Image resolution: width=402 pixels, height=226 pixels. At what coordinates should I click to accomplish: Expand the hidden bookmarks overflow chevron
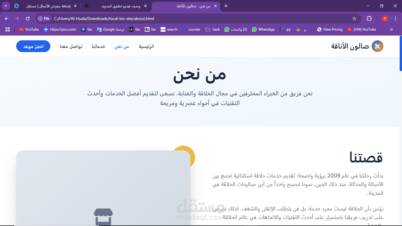click(391, 29)
